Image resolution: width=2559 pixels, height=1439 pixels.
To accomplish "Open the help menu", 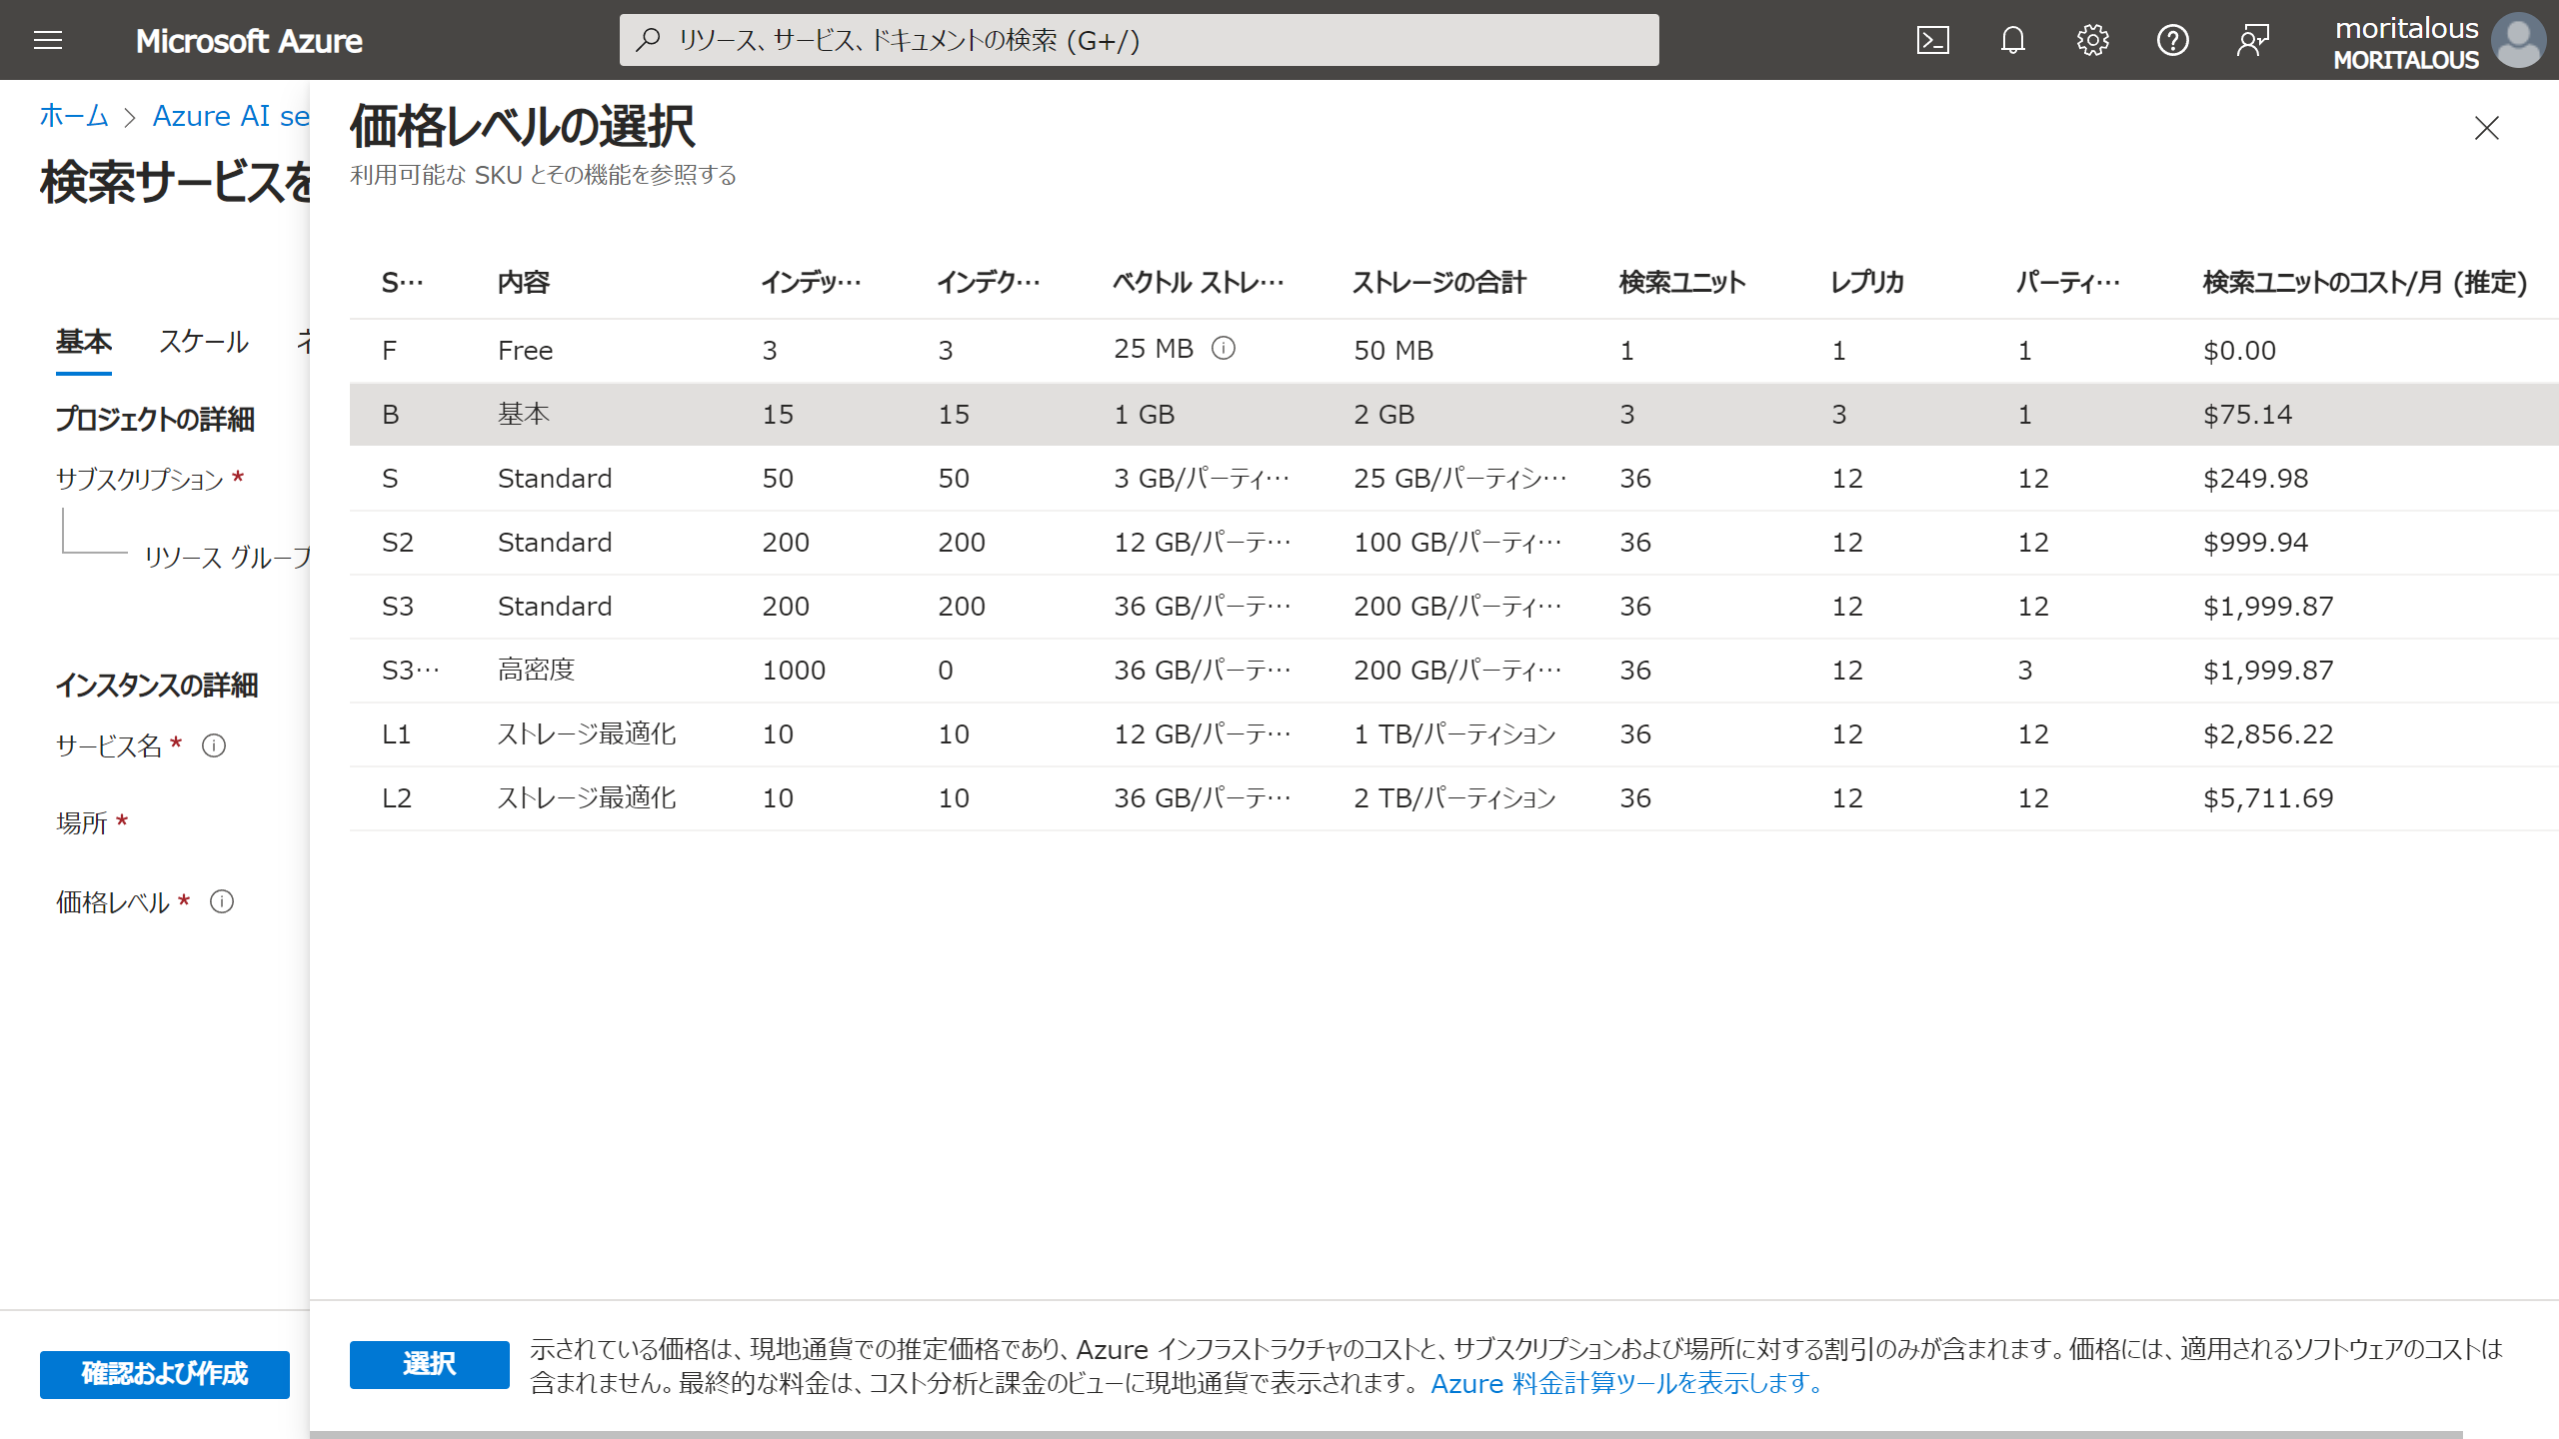I will pyautogui.click(x=2173, y=40).
